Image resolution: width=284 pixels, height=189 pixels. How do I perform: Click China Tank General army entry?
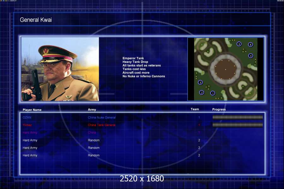102,125
